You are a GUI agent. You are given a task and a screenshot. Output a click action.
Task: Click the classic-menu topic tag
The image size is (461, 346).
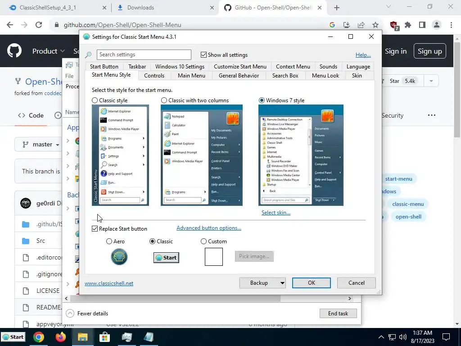(408, 204)
